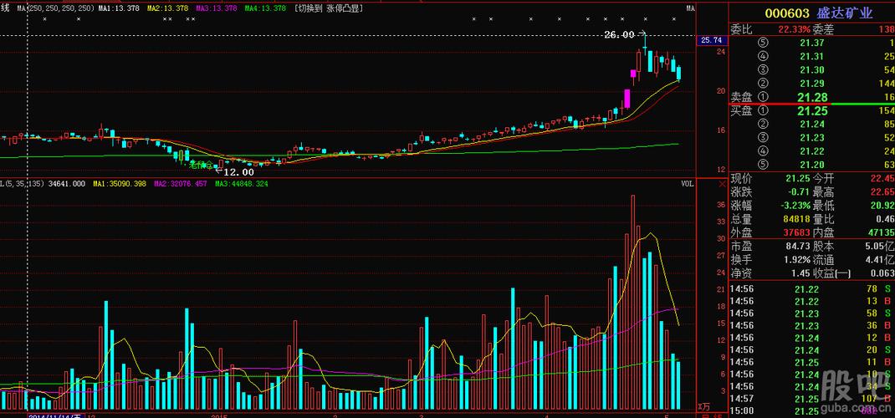The height and width of the screenshot is (418, 895).
Task: Click circled ① on the 买盘 21.25 row
Action: point(764,110)
